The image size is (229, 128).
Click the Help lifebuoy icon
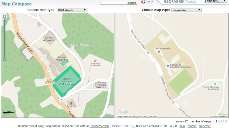[x=143, y=2]
